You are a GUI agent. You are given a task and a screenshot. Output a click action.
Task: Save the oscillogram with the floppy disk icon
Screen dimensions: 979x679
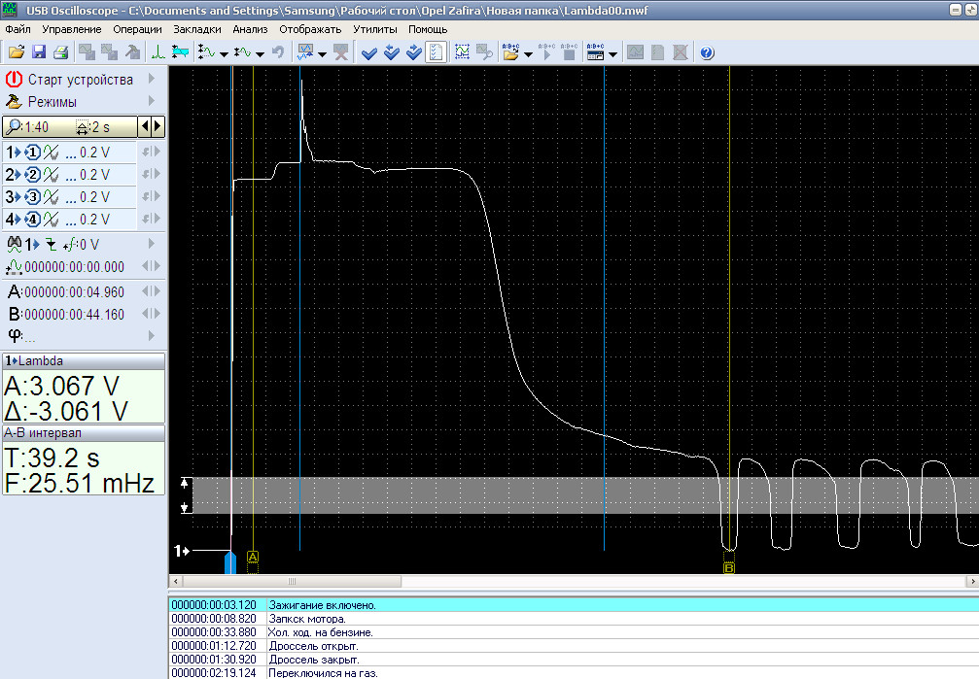pyautogui.click(x=39, y=52)
